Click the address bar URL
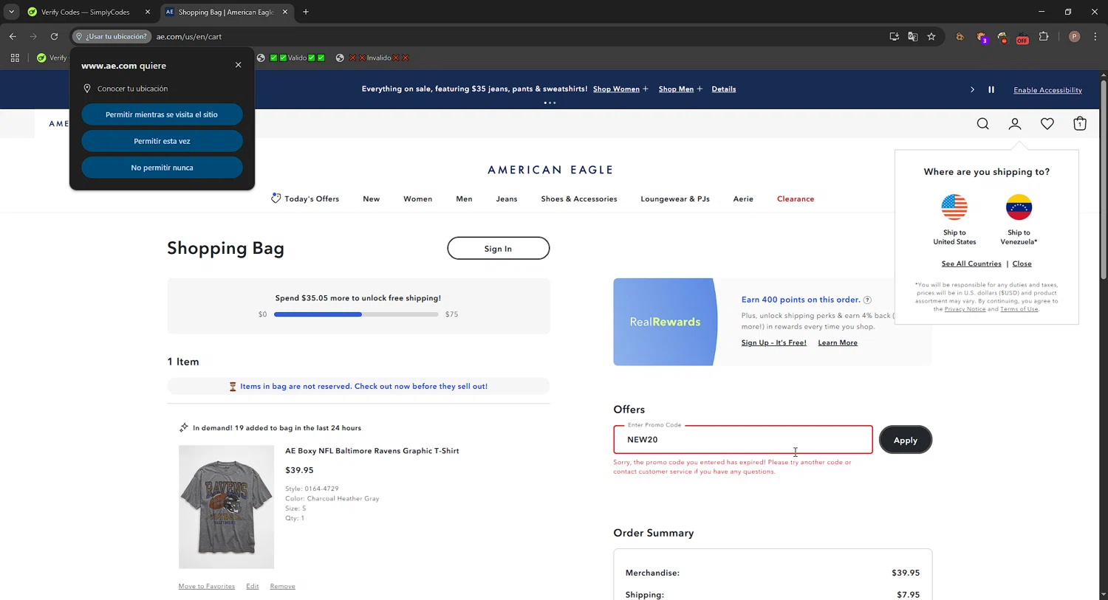The width and height of the screenshot is (1108, 600). 189,36
